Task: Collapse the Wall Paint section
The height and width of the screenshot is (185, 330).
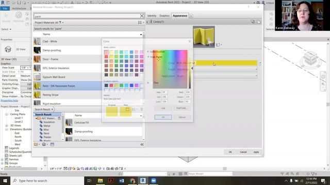Action: click(x=148, y=57)
